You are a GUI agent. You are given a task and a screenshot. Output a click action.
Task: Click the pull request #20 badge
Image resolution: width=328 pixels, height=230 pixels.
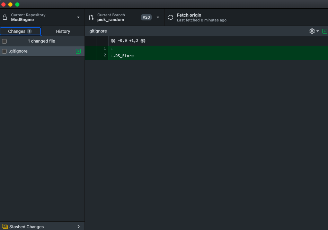pos(146,17)
